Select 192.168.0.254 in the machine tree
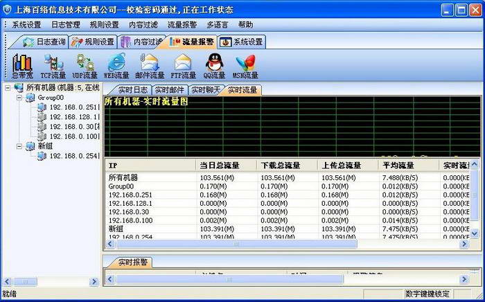Image resolution: width=485 pixels, height=302 pixels. pyautogui.click(x=74, y=156)
